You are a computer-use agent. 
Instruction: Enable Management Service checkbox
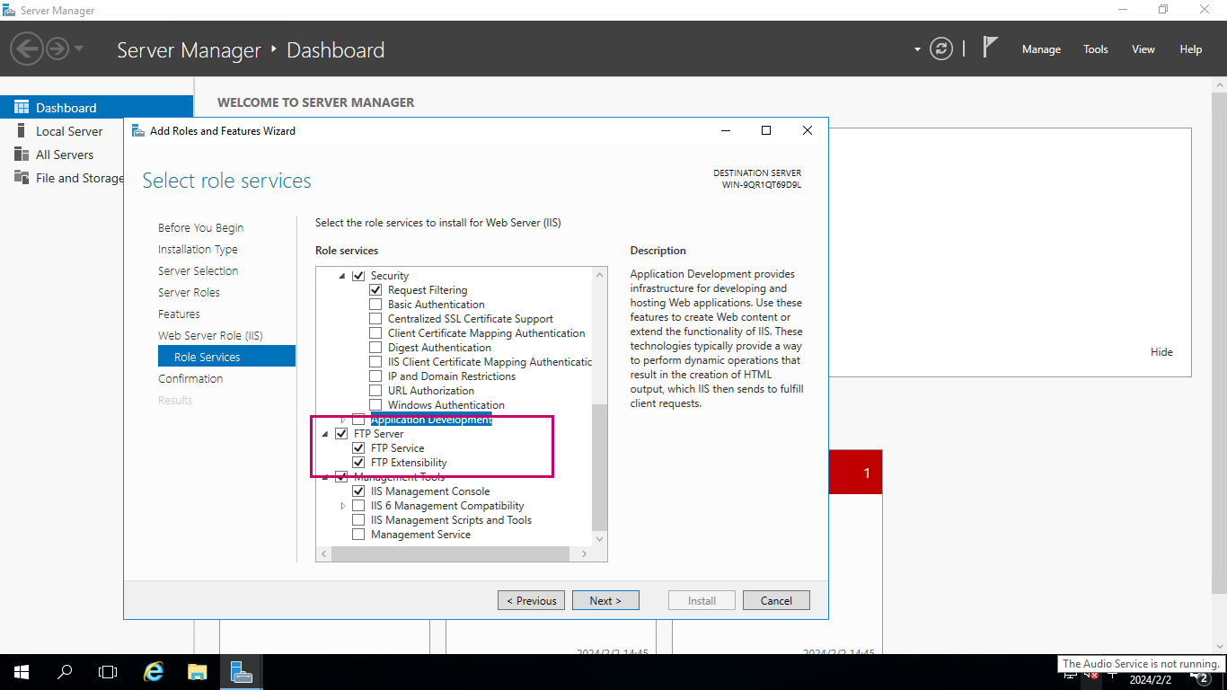[x=358, y=535]
